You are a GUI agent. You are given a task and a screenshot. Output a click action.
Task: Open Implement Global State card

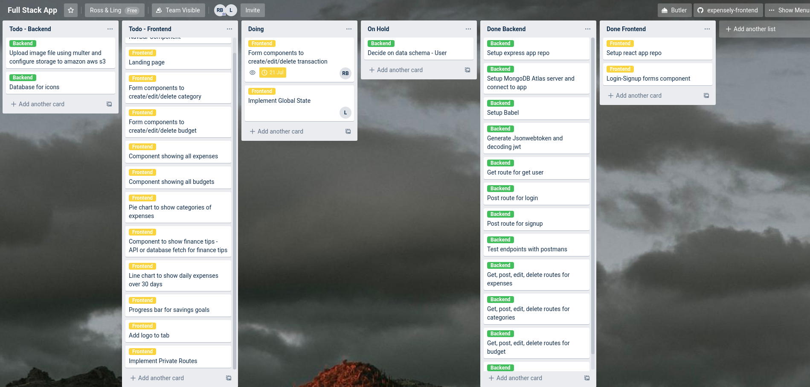[x=299, y=103]
